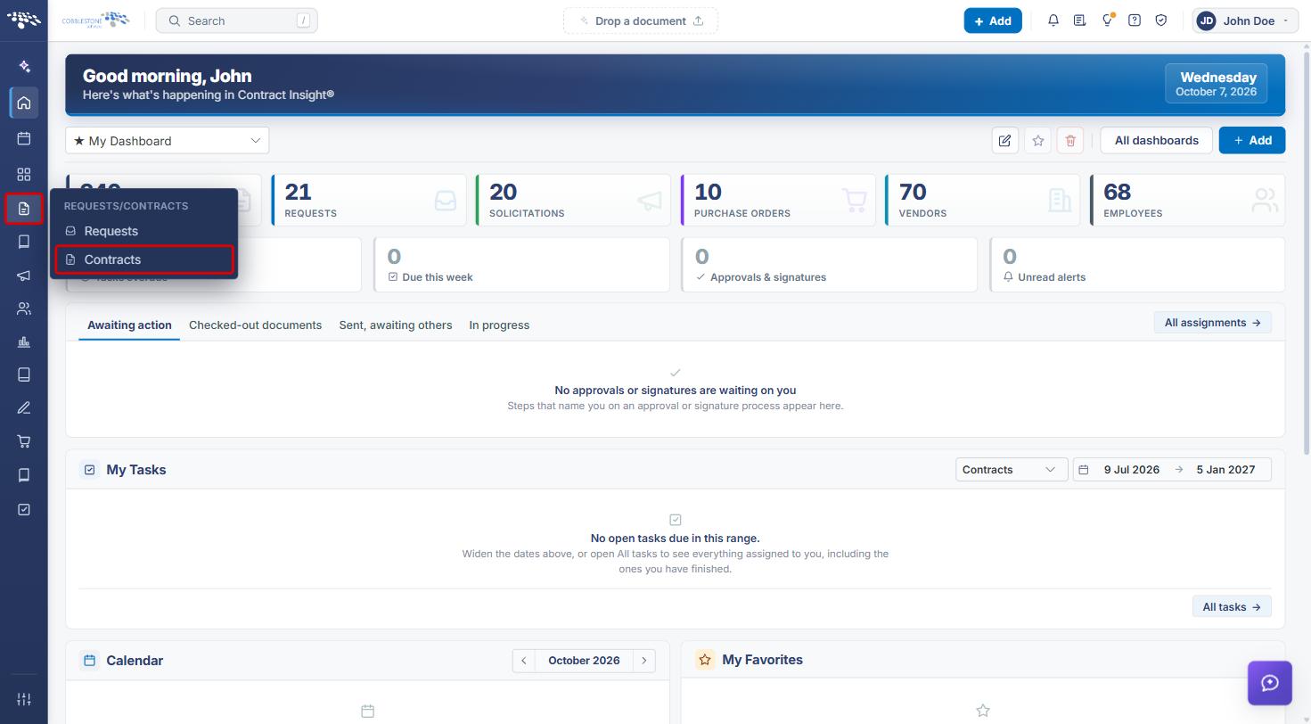Delete dashboard using the trash icon
This screenshot has width=1311, height=724.
tap(1070, 140)
